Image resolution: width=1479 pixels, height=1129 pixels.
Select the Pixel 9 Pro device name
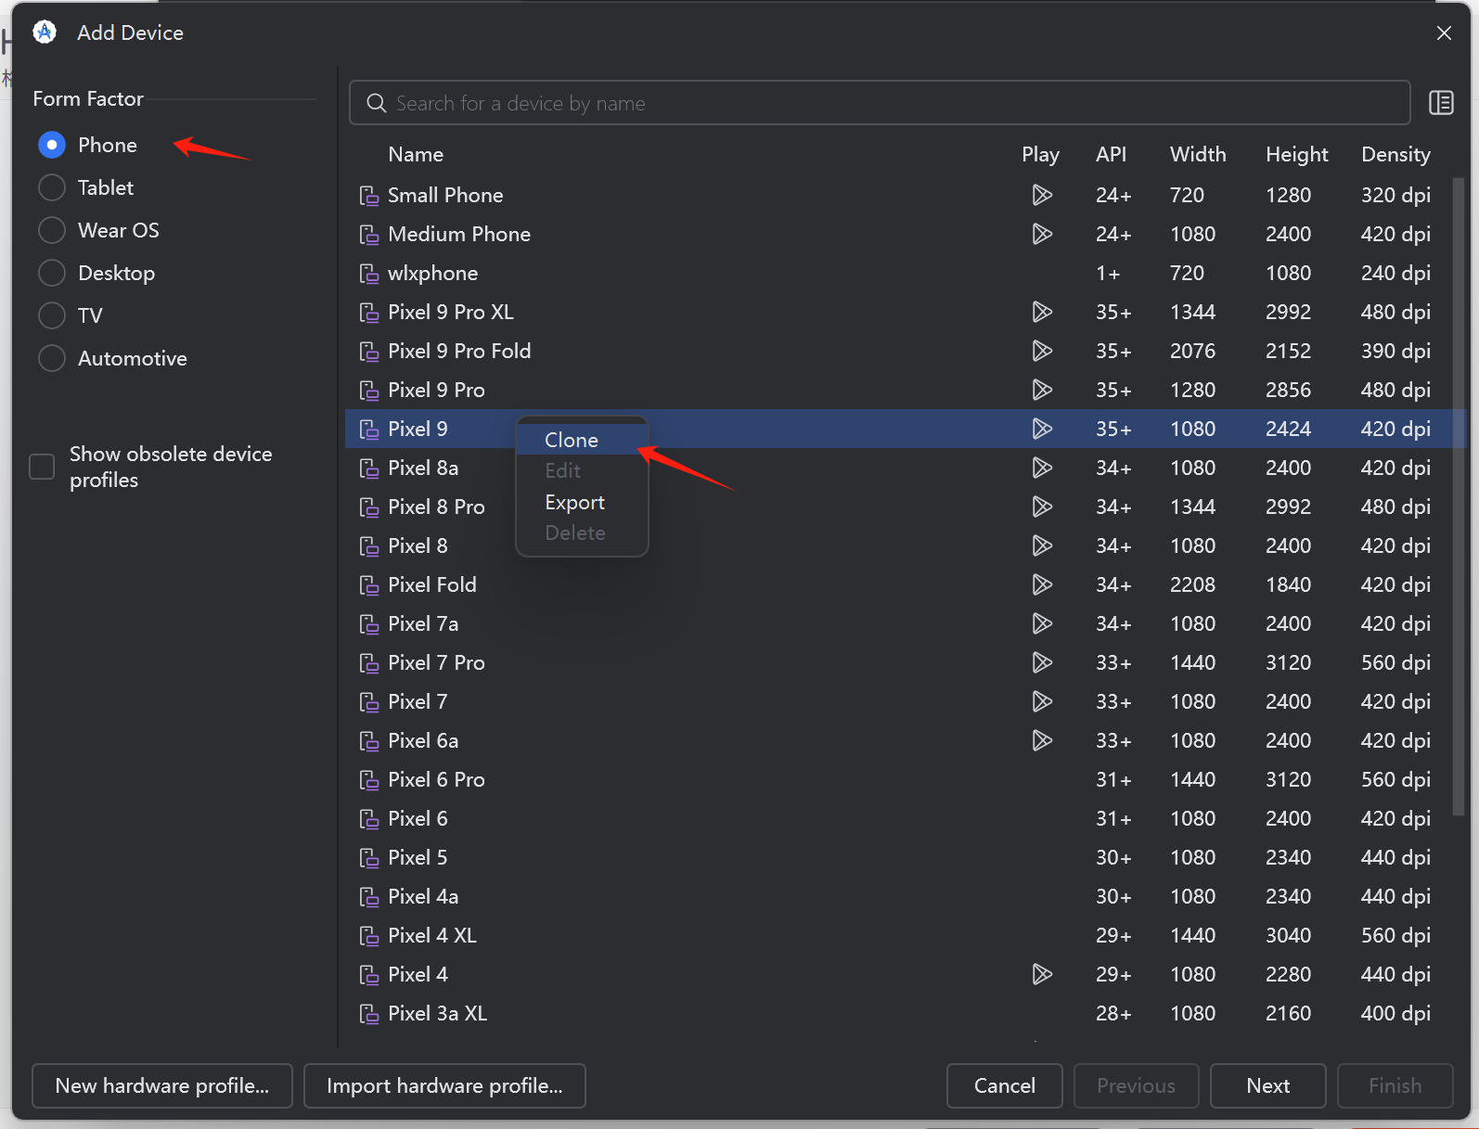click(x=436, y=390)
